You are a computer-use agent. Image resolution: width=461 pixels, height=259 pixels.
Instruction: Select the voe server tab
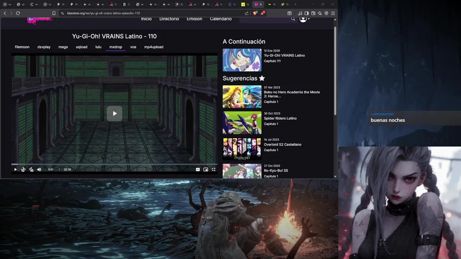(x=133, y=47)
